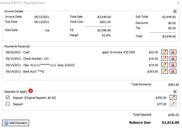182x128 pixels.
Task: Click the Add Payment button
Action: tap(16, 123)
